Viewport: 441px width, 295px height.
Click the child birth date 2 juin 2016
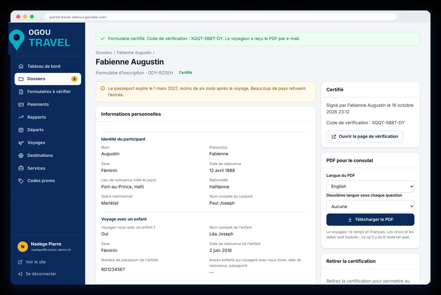tap(220, 250)
